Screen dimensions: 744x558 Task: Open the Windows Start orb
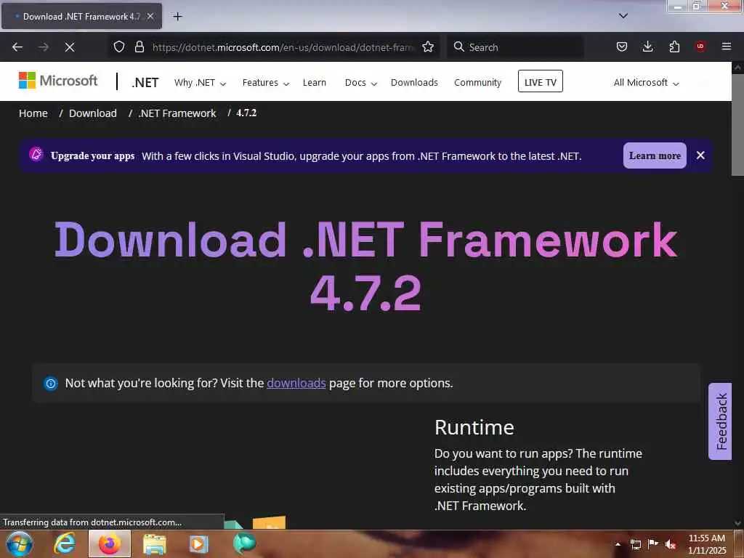[x=19, y=543]
